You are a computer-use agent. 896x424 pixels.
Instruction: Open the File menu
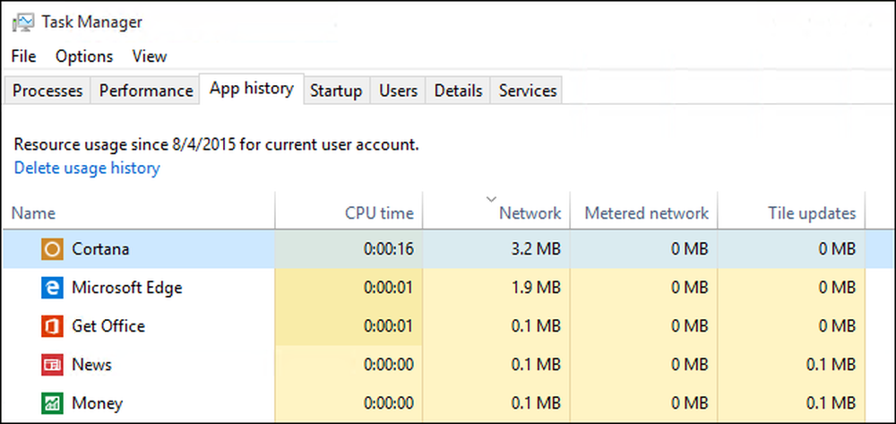click(23, 56)
